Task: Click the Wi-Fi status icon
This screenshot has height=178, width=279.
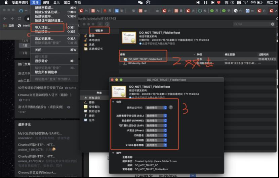Action: (x=245, y=2)
